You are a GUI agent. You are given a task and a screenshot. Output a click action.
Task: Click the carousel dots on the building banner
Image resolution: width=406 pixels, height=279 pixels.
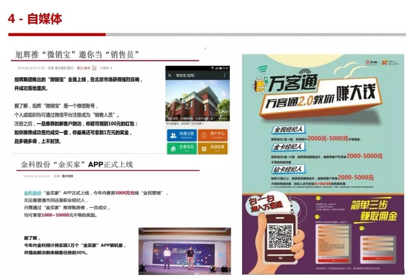[223, 119]
